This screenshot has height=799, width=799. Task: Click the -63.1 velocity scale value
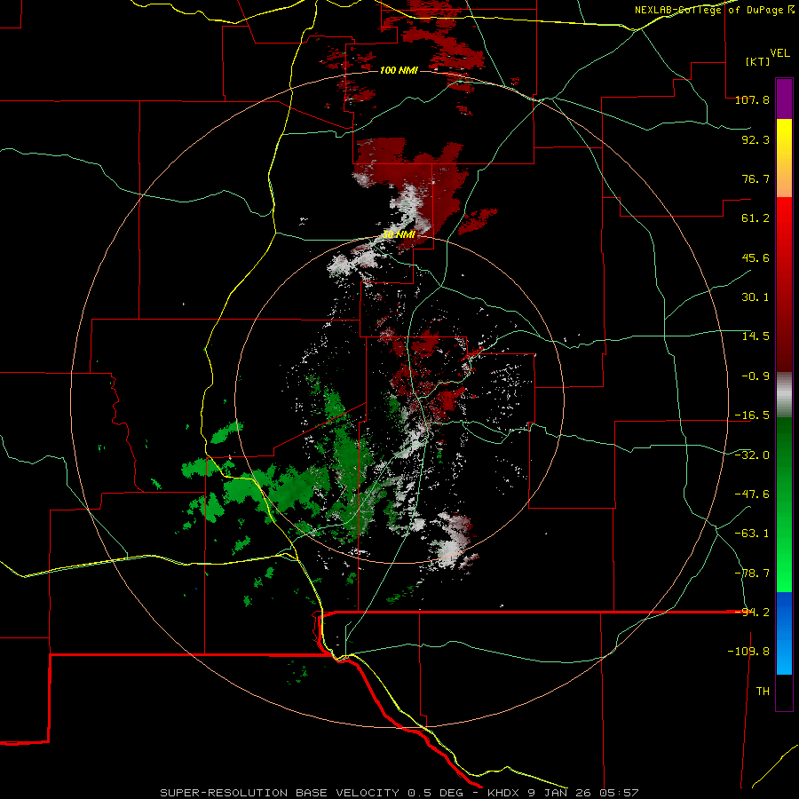click(x=752, y=534)
